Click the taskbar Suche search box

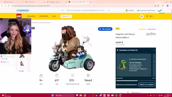[65, 95]
